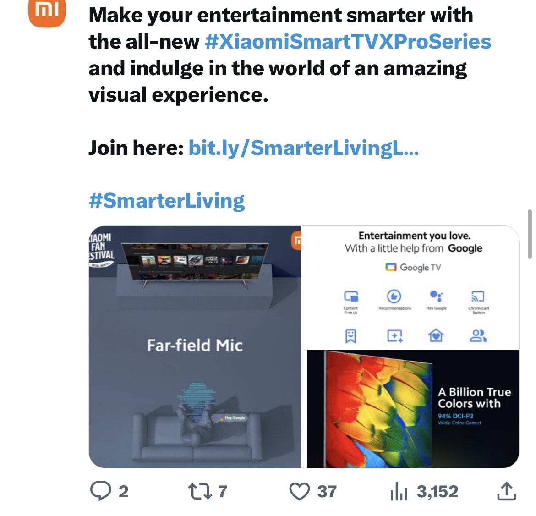View tweet analytics bar chart icon
Viewport: 536px width, 516px height.
[x=399, y=492]
